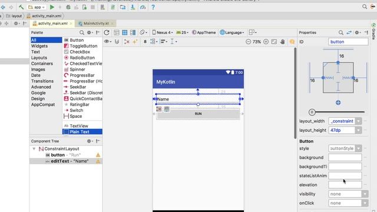
Task: Switch to MainActivity.kt tab
Action: (96, 24)
